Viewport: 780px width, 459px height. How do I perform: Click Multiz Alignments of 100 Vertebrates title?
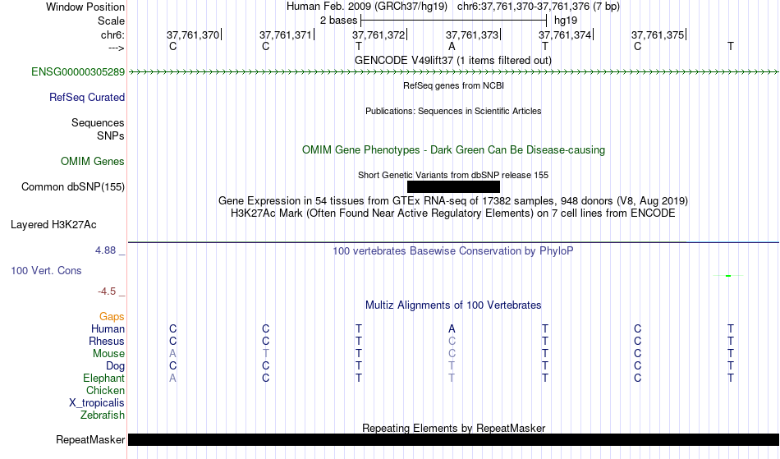453,305
